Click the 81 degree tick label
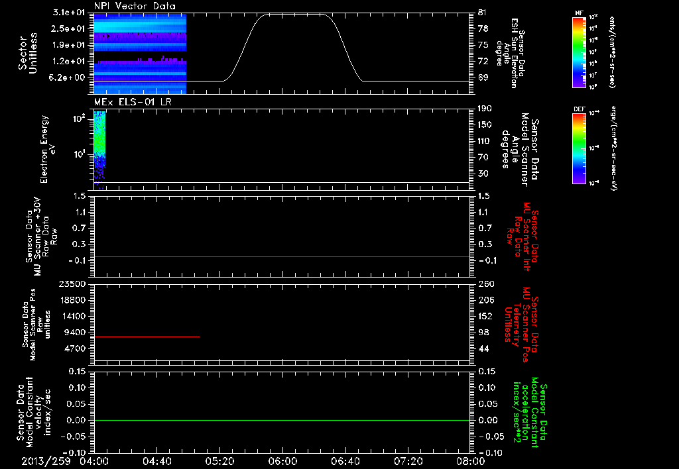679x469 pixels. 483,13
